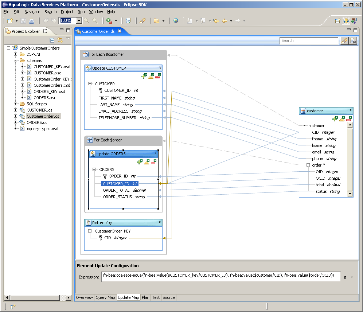
Task: Click the Print toolbar icon
Action: point(31,21)
